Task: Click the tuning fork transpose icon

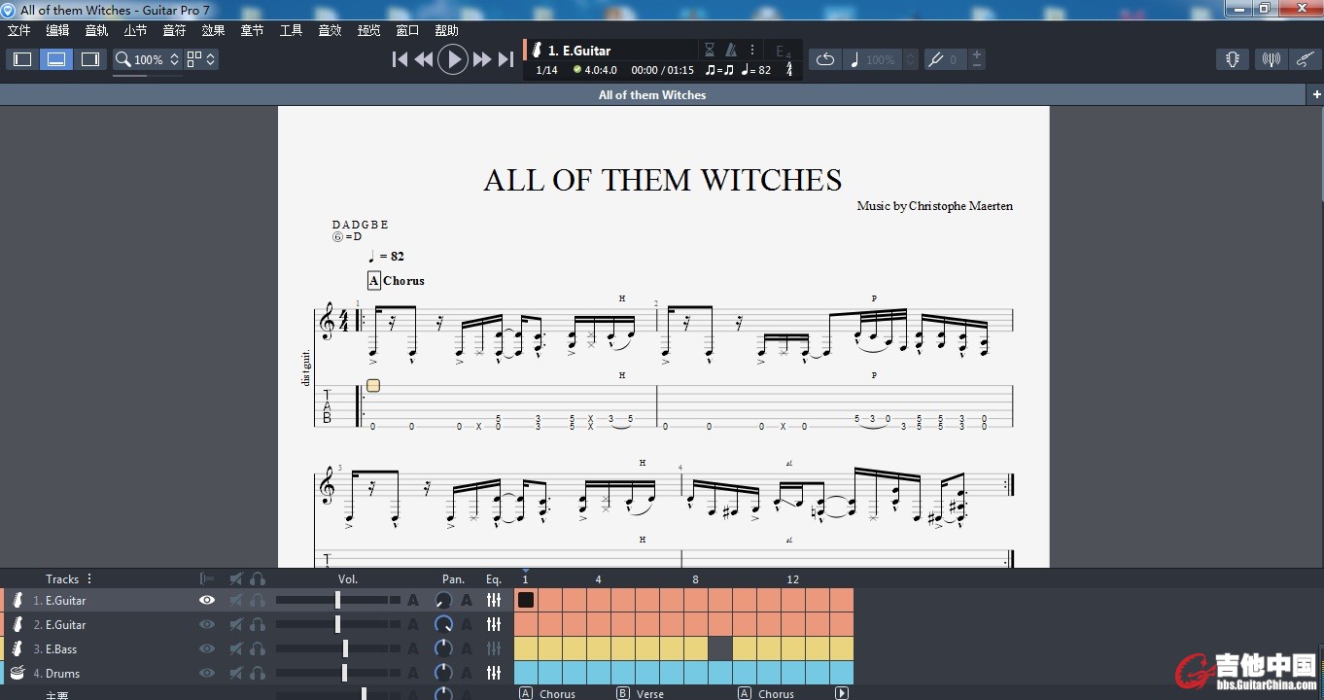Action: point(936,59)
